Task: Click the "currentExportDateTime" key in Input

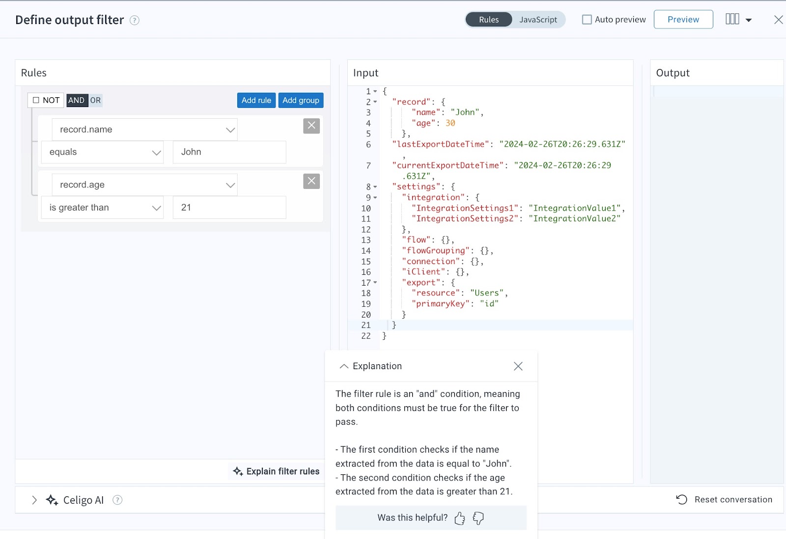Action: pyautogui.click(x=448, y=165)
